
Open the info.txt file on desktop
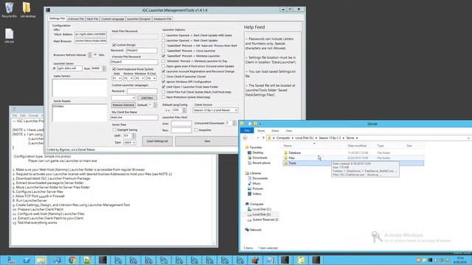10,35
